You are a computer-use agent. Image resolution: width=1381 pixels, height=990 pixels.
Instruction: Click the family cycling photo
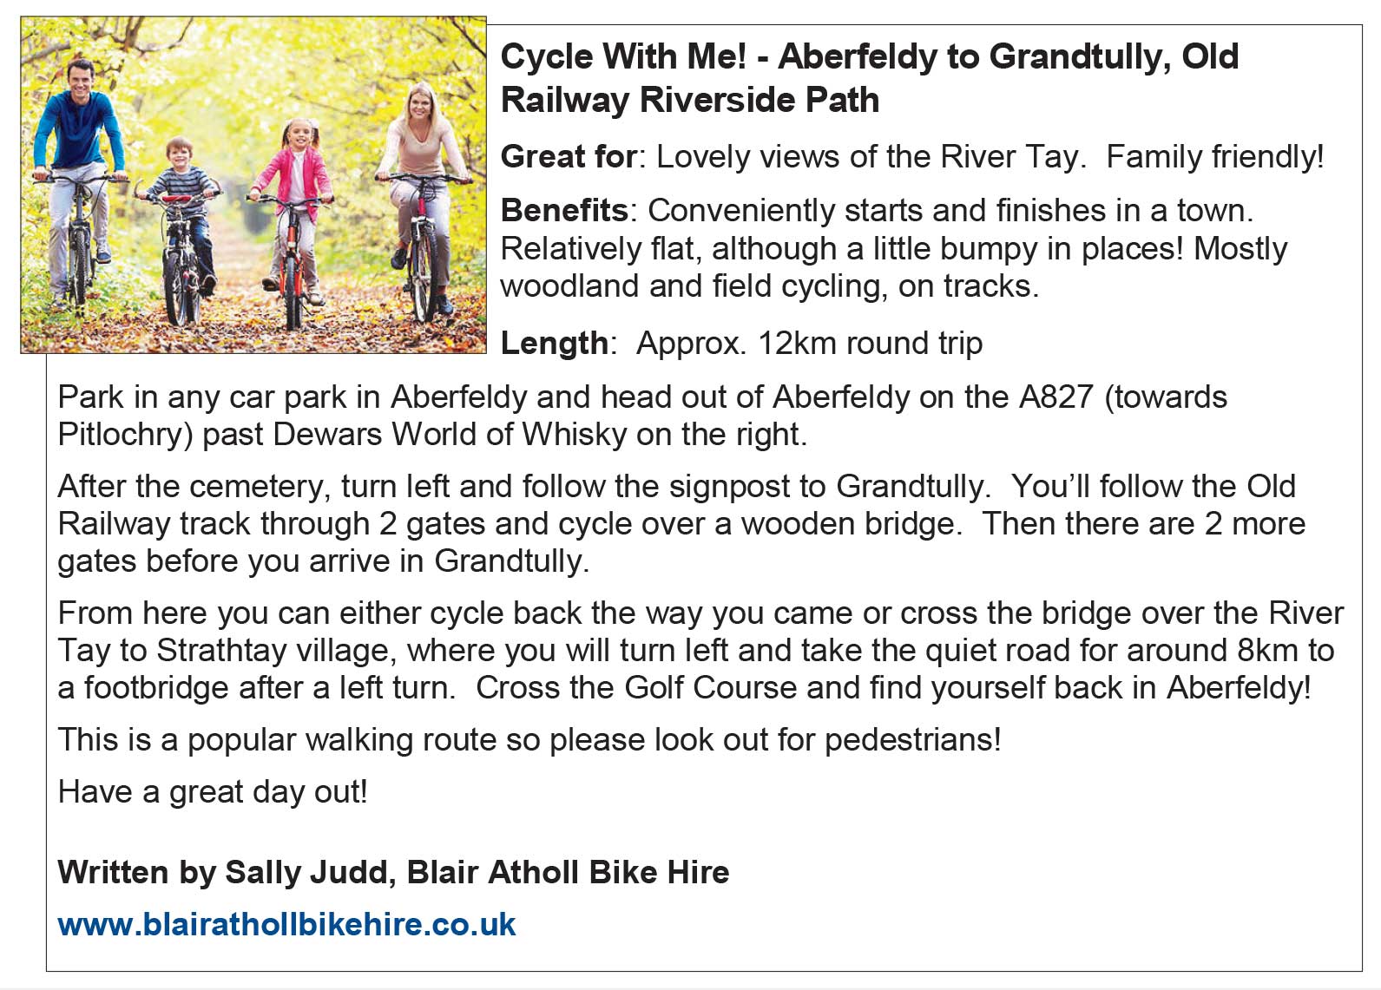point(253,185)
